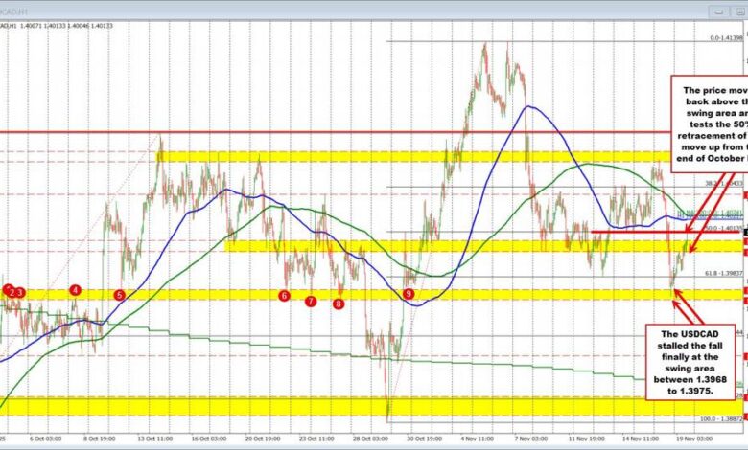Click red circle marker number 5
This screenshot has height=450, width=748.
120,295
